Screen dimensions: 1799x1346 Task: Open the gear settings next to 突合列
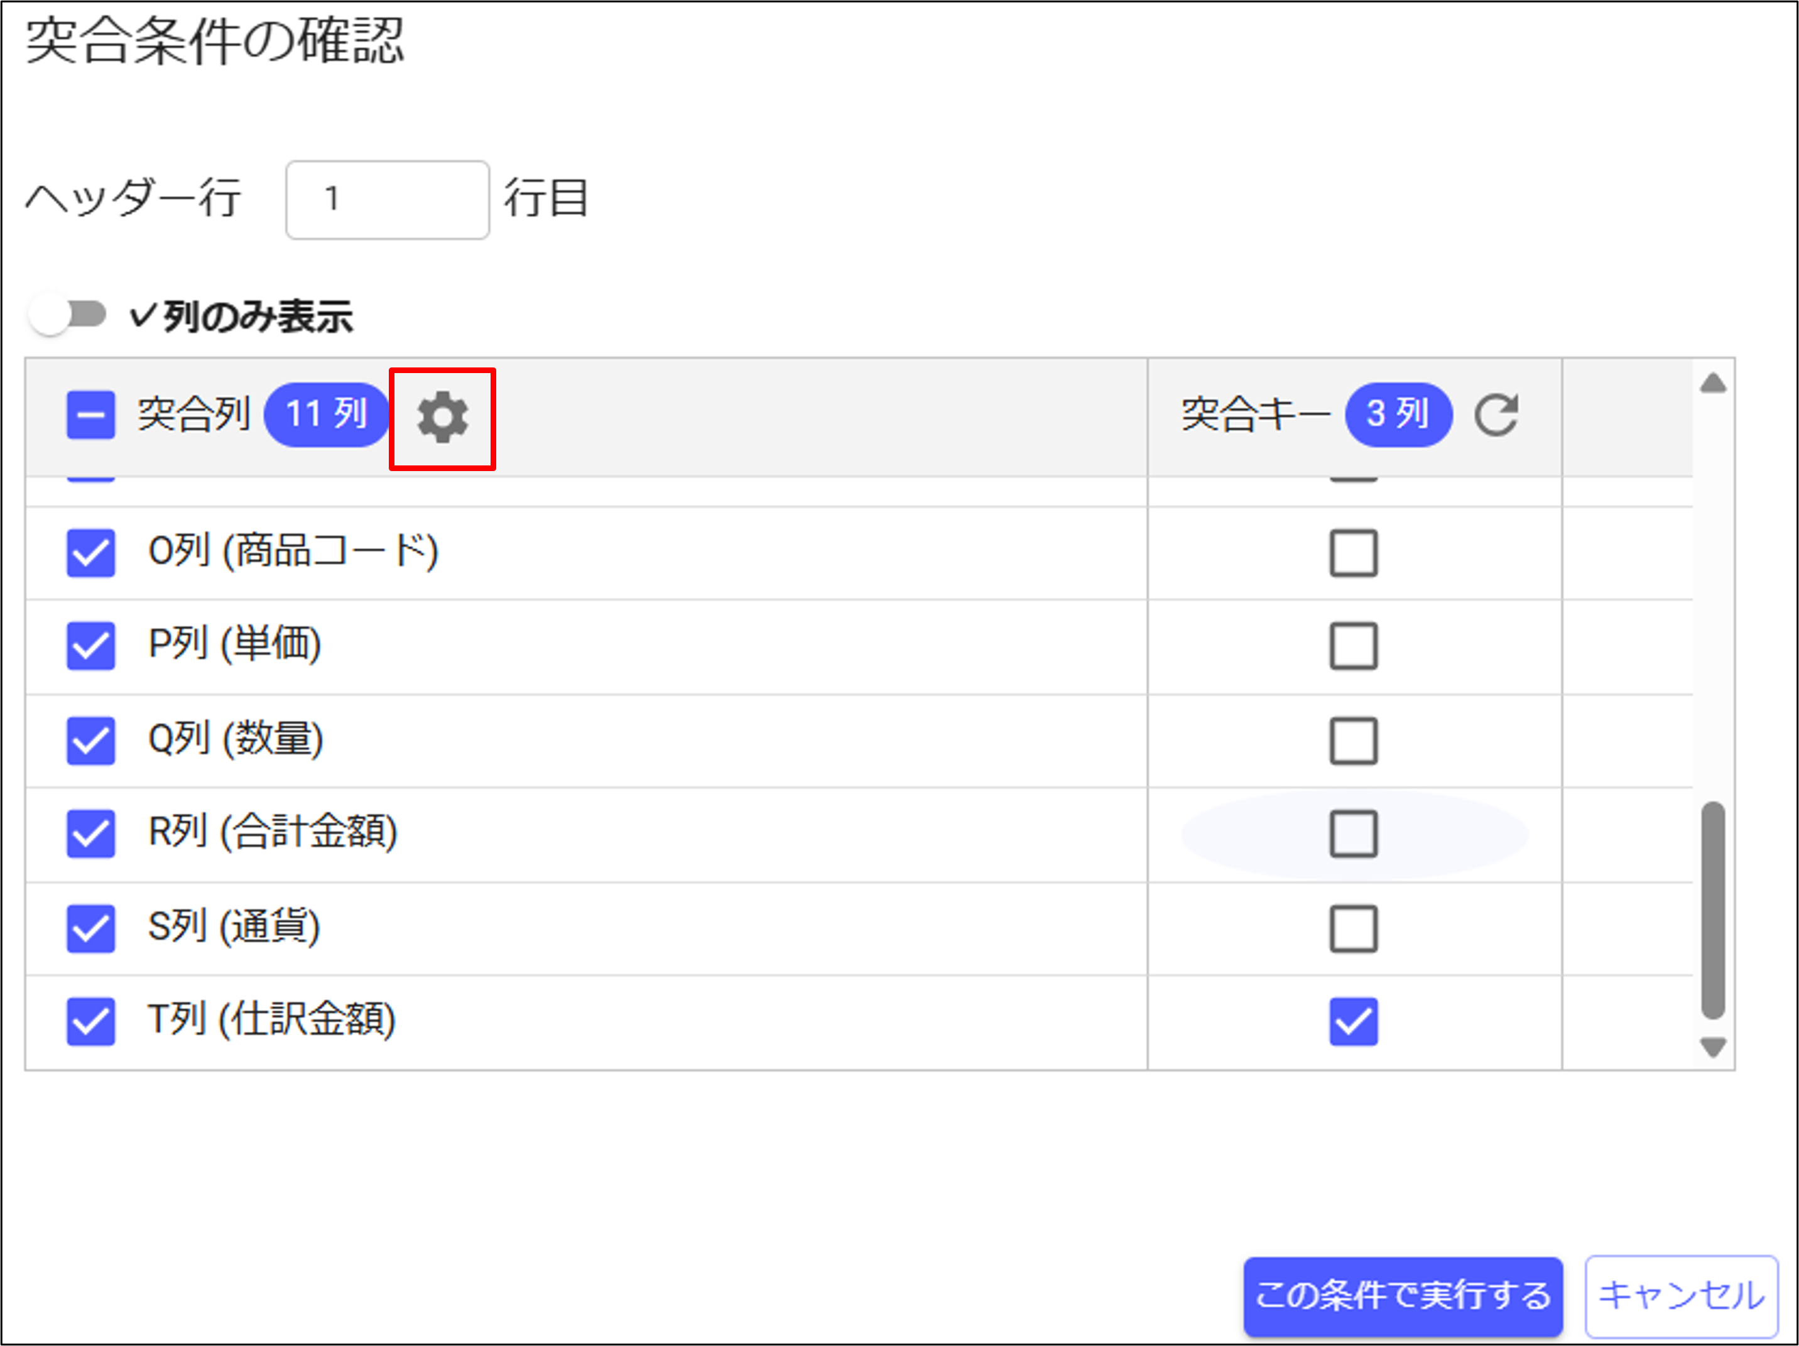(442, 418)
